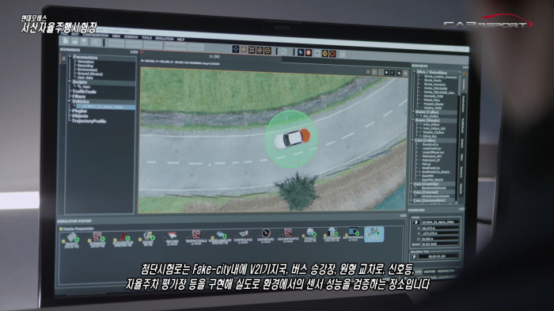Click the pause simulation button in toolbar
The height and width of the screenshot is (311, 554).
(325, 53)
